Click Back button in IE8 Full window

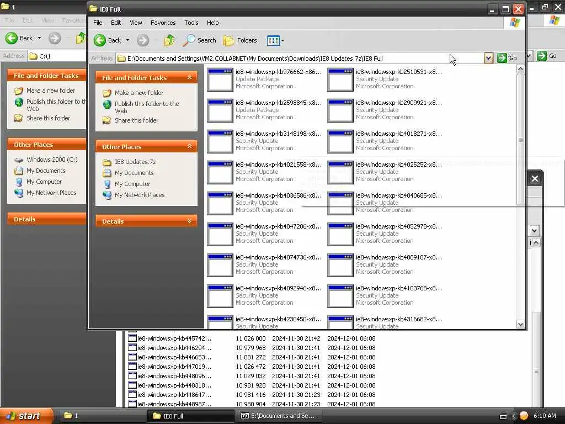click(108, 40)
